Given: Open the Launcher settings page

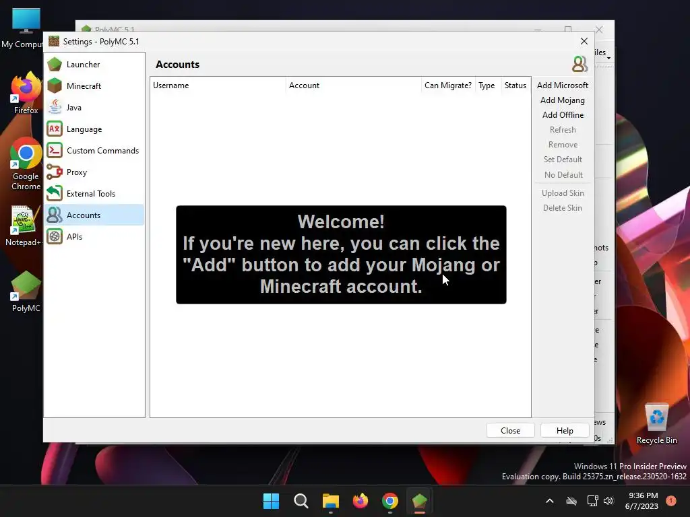Looking at the screenshot, I should (94, 64).
